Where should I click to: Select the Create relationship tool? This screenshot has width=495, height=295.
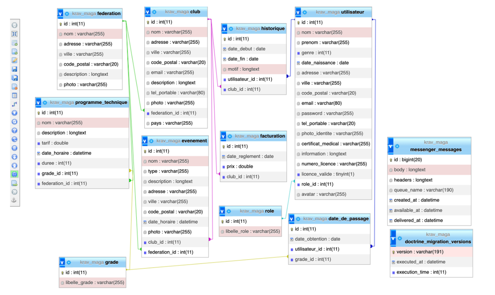click(x=15, y=104)
